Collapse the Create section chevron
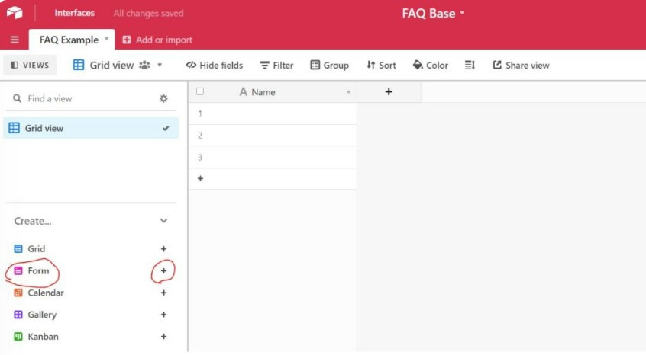Image resolution: width=646 pixels, height=355 pixels. pos(163,221)
